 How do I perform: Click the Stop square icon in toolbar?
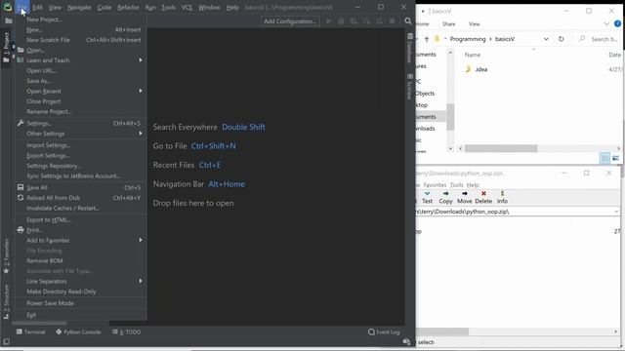(393, 21)
